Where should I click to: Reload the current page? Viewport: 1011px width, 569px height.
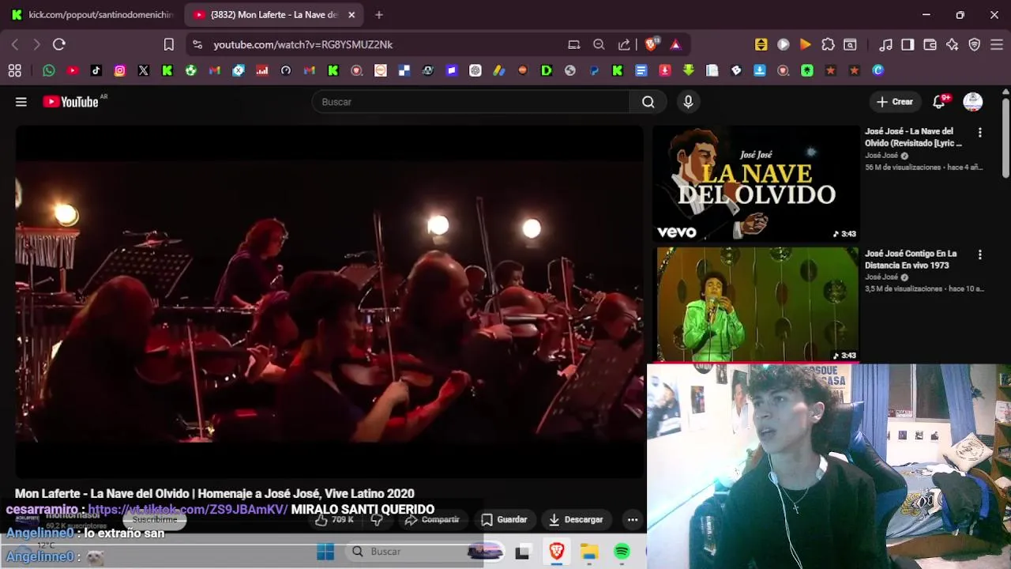[59, 45]
